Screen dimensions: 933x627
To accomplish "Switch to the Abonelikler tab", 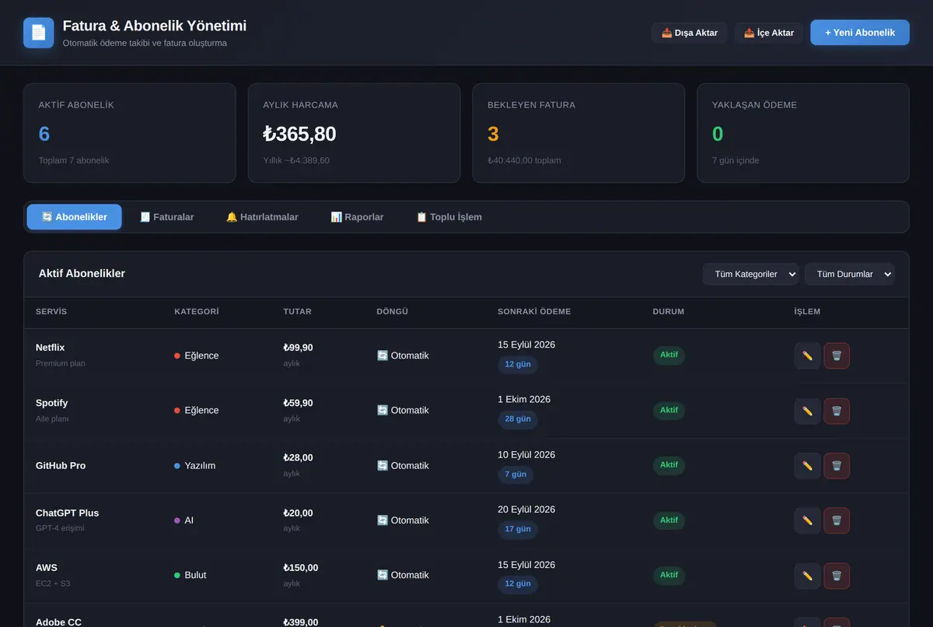I will click(75, 217).
